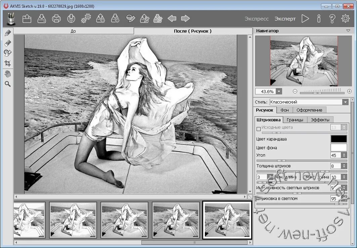Click the Мин. длина value field 3
The image size is (357, 248).
coord(262,177)
